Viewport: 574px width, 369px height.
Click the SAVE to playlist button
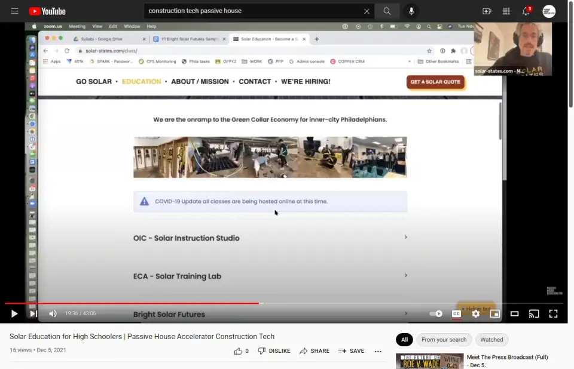click(x=351, y=351)
